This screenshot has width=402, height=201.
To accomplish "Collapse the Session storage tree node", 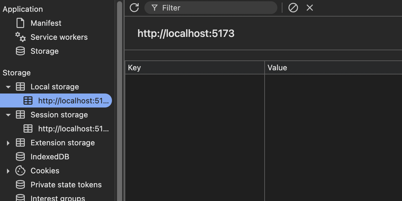I will coord(8,115).
